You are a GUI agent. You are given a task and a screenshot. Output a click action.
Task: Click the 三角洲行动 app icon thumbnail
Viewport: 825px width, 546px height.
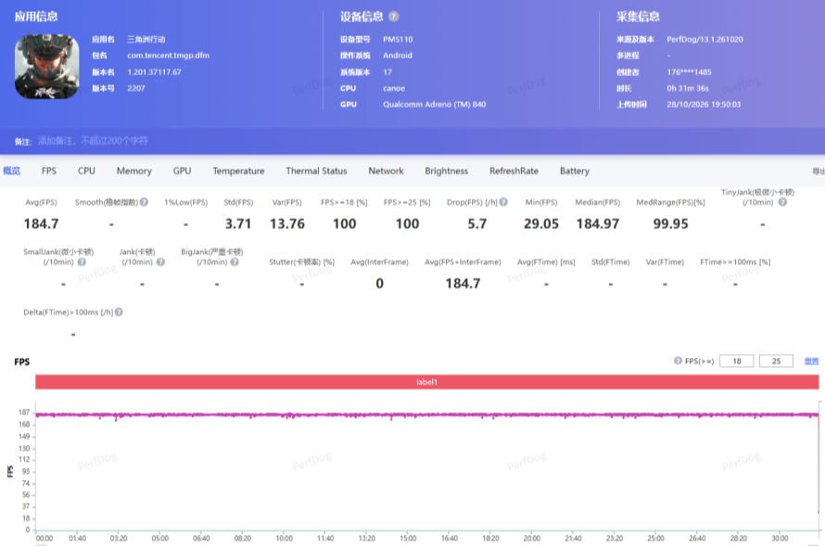click(x=47, y=67)
